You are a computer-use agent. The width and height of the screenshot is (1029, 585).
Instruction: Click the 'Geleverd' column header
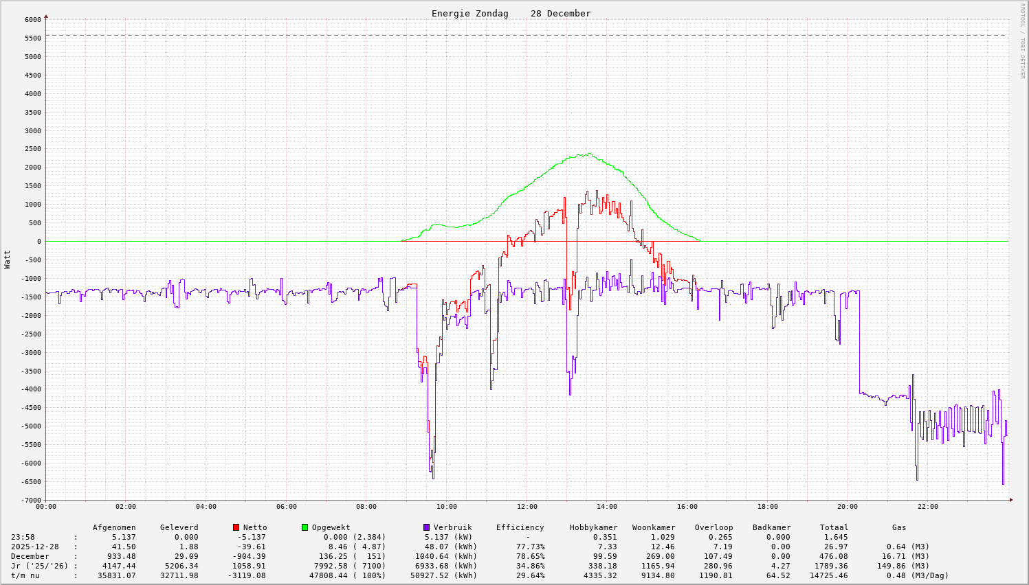[x=179, y=527]
